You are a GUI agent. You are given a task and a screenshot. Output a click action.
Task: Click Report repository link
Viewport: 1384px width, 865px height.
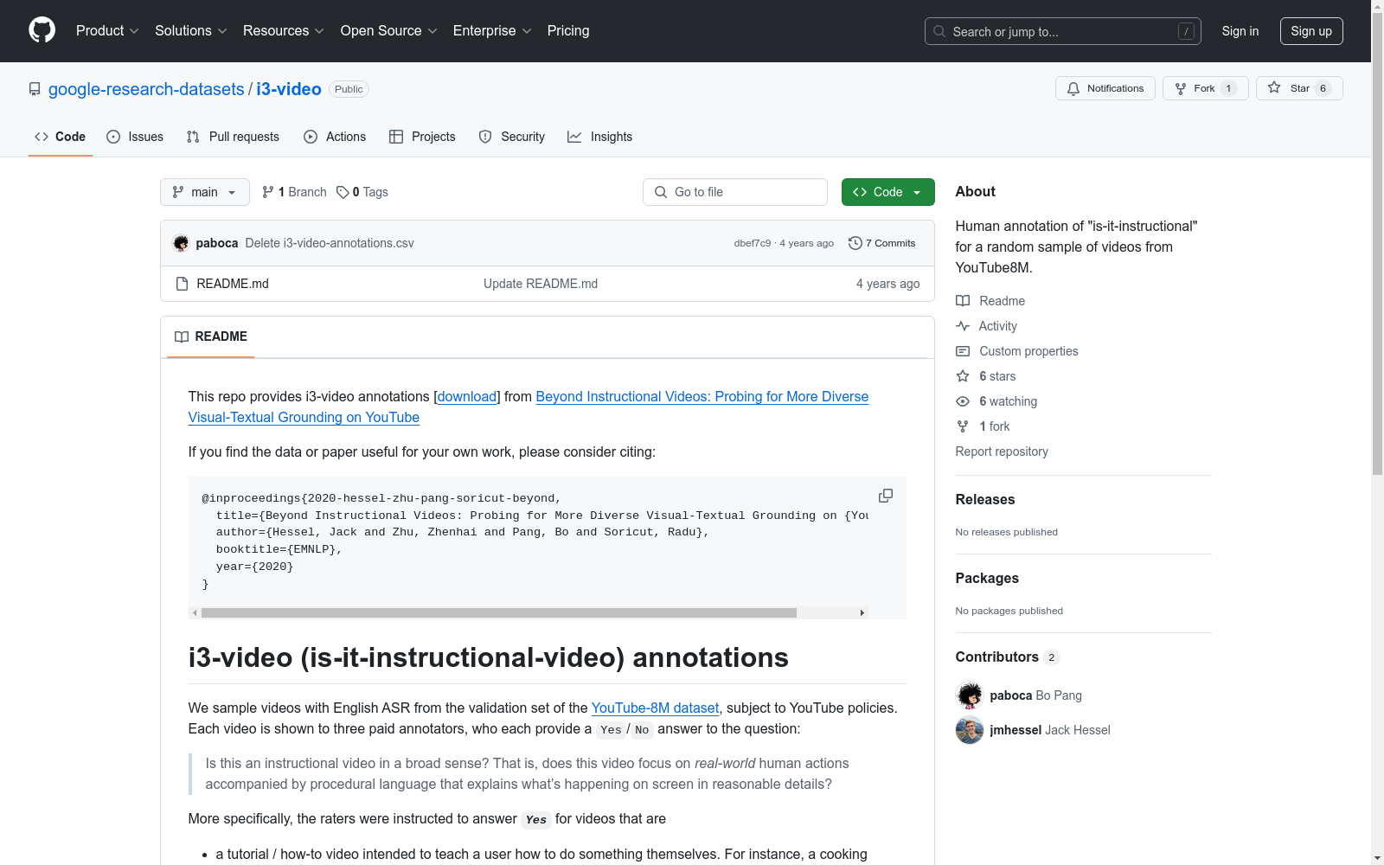pyautogui.click(x=1002, y=452)
